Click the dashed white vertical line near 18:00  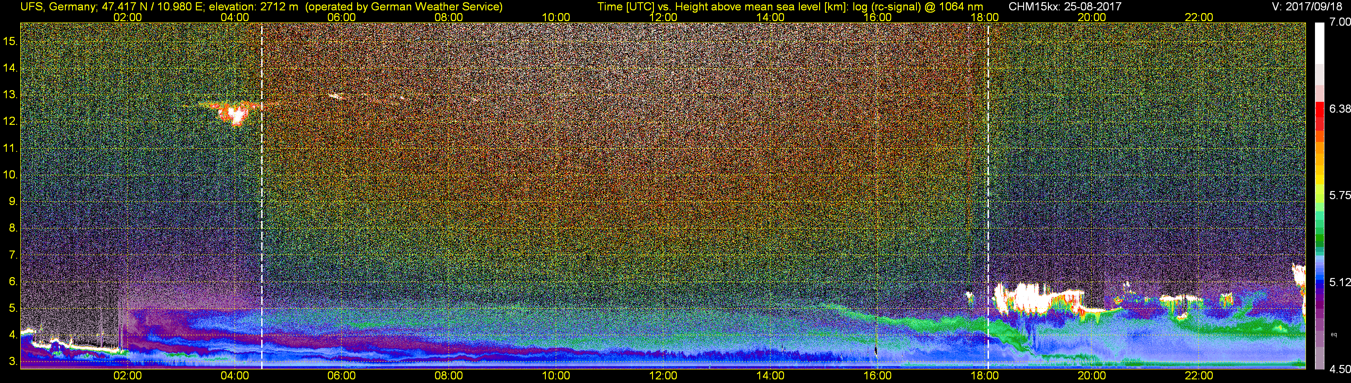coord(988,195)
